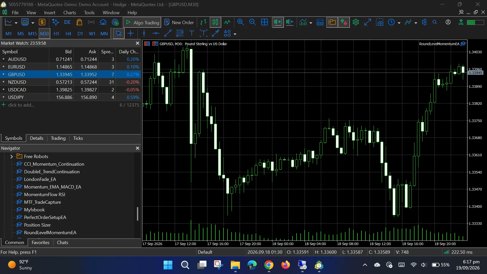Open the indicators list dropdown arrow
Screen dimensions: 487x274
[x=311, y=23]
